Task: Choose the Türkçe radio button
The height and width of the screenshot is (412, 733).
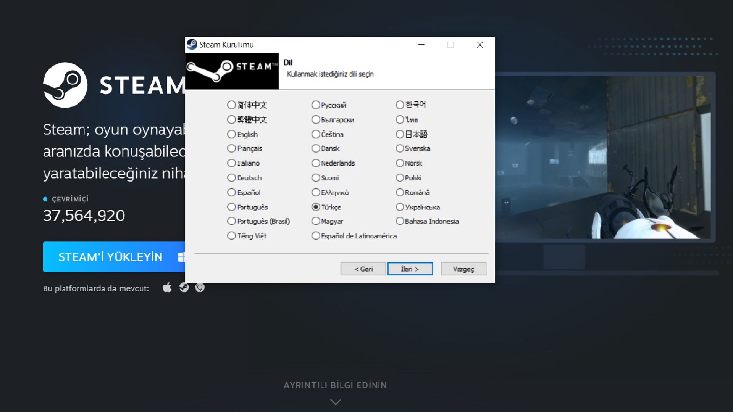Action: tap(316, 207)
